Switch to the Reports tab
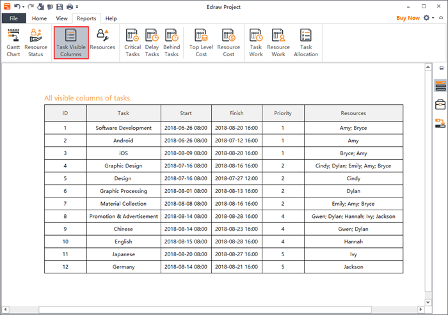The image size is (448, 315). tap(86, 19)
